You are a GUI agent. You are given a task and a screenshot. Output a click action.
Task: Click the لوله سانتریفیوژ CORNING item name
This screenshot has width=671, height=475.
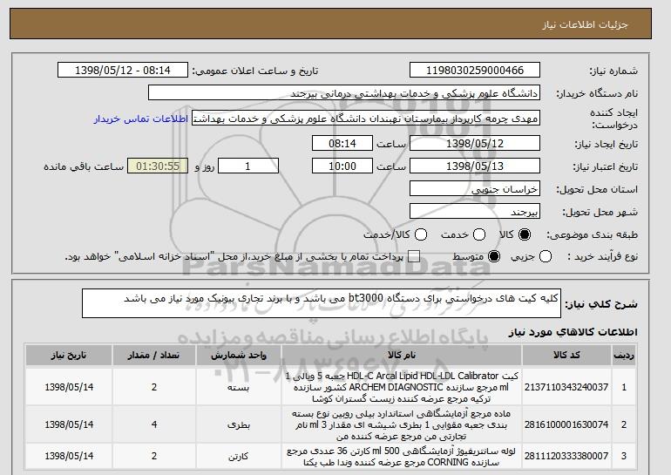coord(402,456)
